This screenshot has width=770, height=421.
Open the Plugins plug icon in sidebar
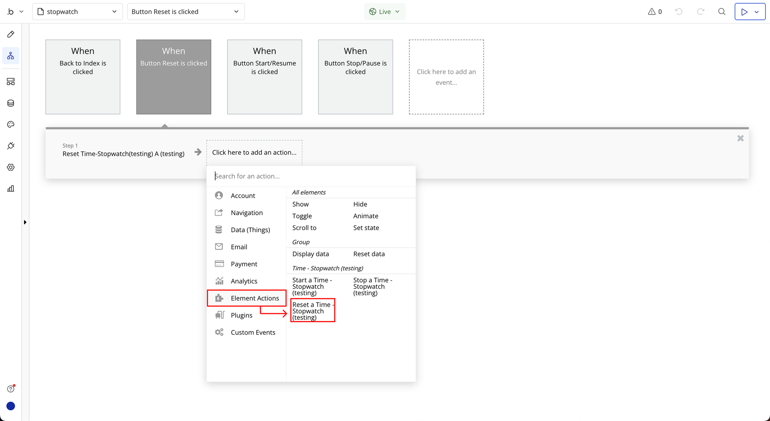(x=11, y=146)
